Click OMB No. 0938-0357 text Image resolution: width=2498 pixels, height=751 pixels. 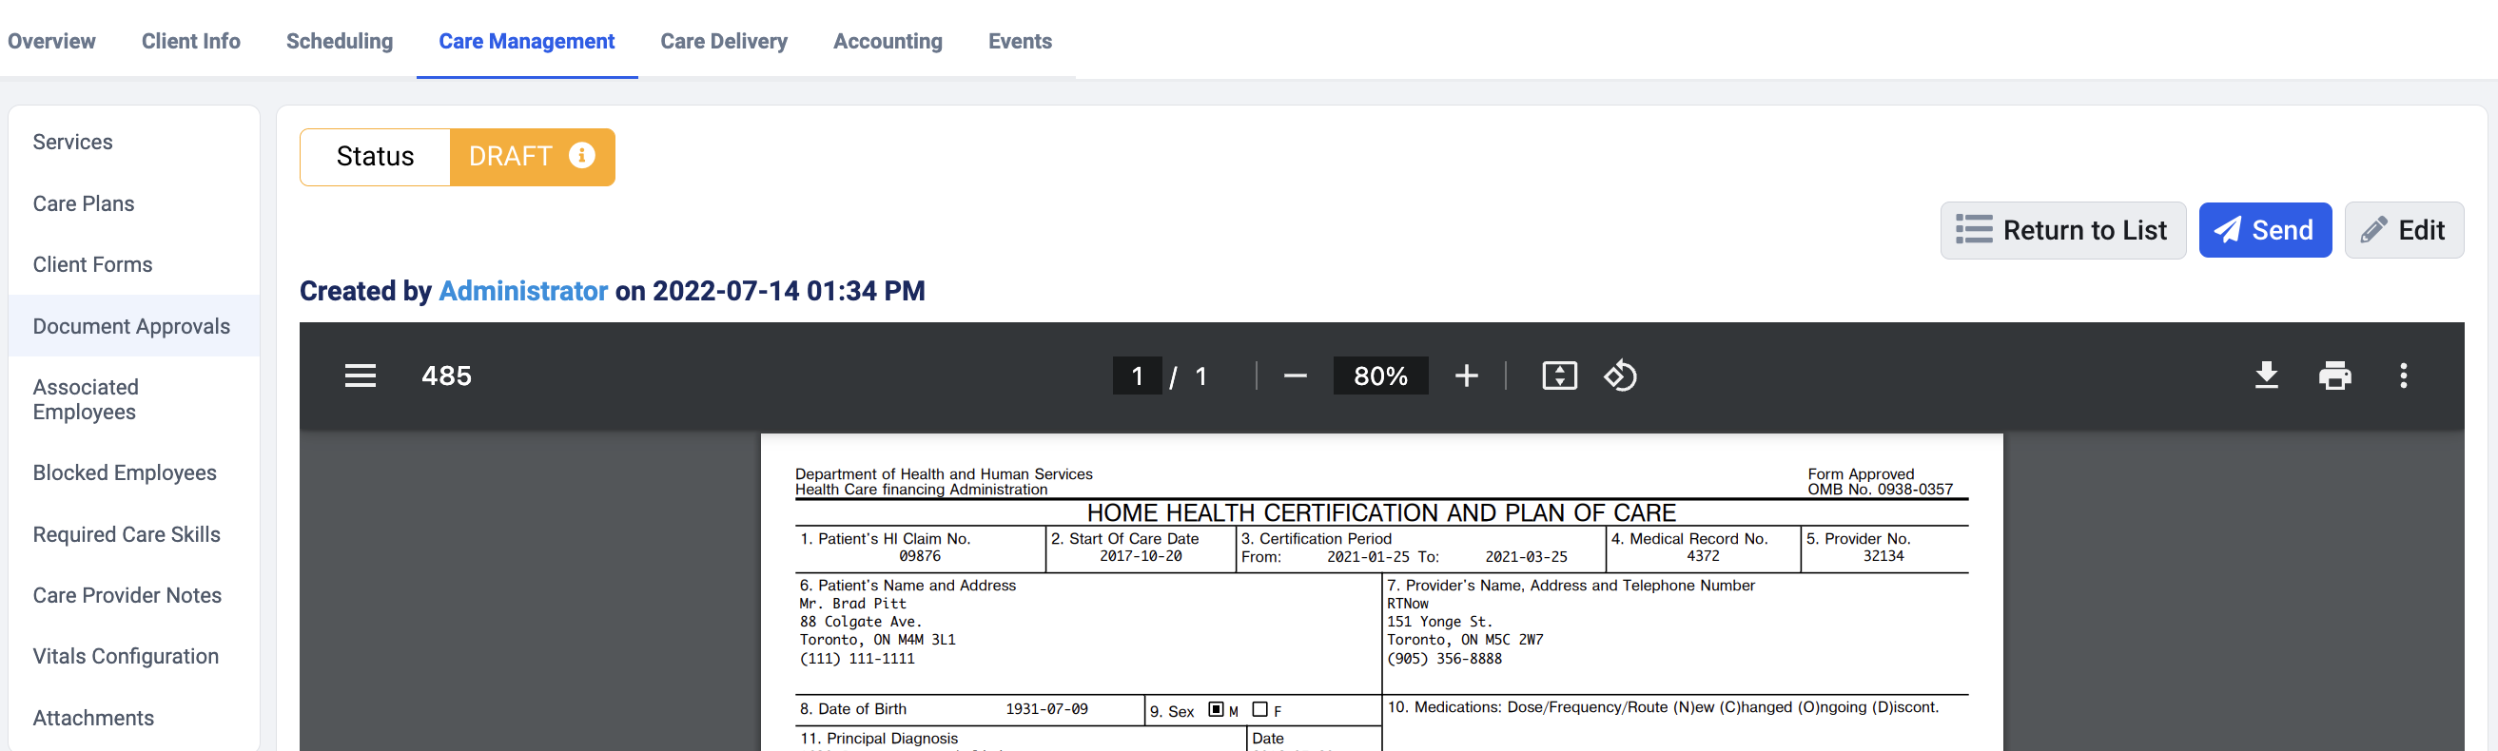(x=1881, y=490)
